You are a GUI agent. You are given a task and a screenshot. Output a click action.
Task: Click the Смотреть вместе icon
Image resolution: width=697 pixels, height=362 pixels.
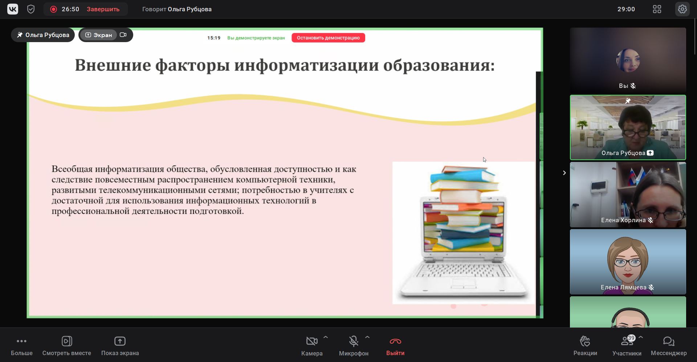click(67, 342)
